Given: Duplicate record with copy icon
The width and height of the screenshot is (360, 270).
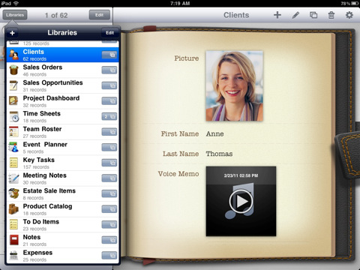Looking at the screenshot, I should pos(313,15).
